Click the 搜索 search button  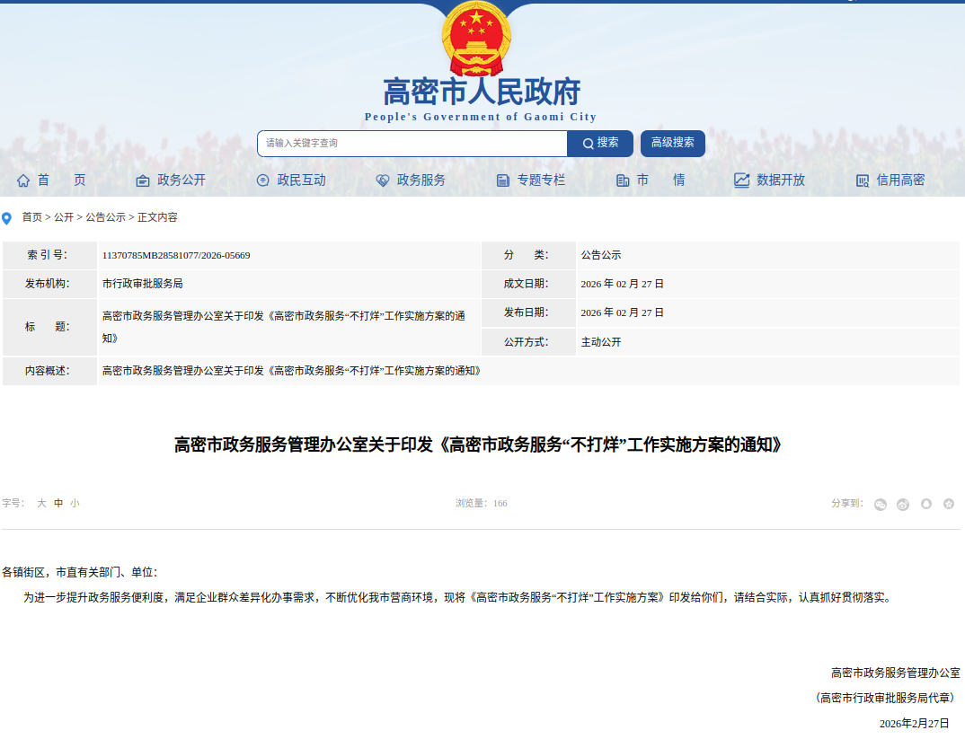tap(600, 144)
